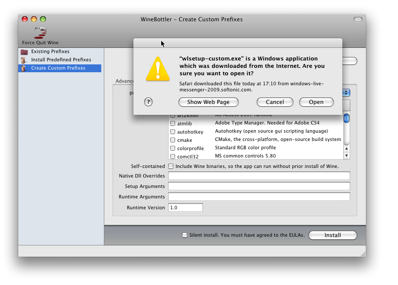The image size is (398, 285).
Task: Click the Runtime Arguments field
Action: 259,197
